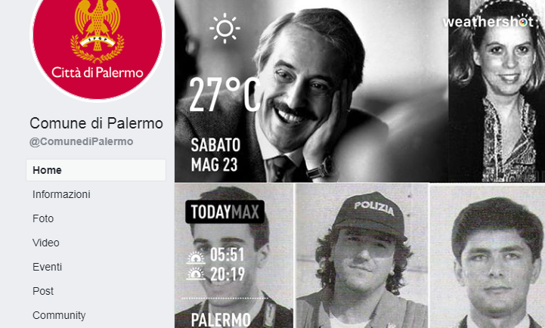Click the sunrise icon beside 05:51

(196, 258)
